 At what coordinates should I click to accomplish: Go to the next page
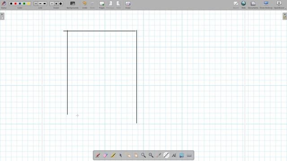coord(118,5)
